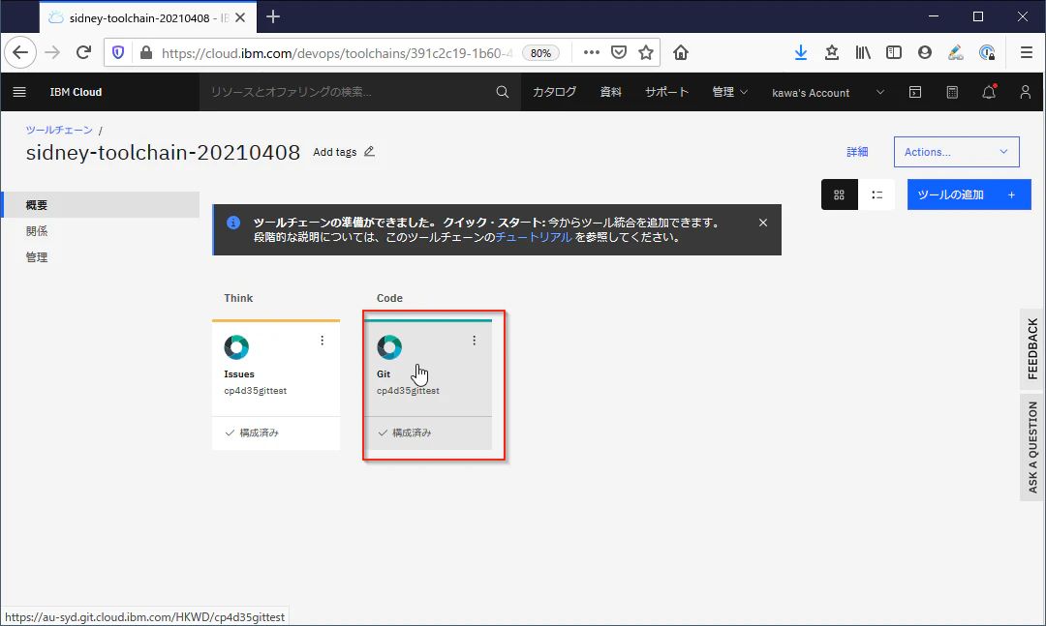Click the sidney-toolchain-20210408 title
This screenshot has height=626, width=1046.
click(163, 152)
